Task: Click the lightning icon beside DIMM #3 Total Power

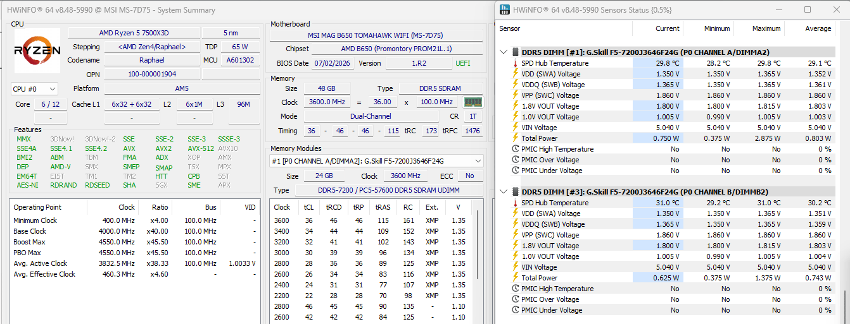Action: coord(515,278)
